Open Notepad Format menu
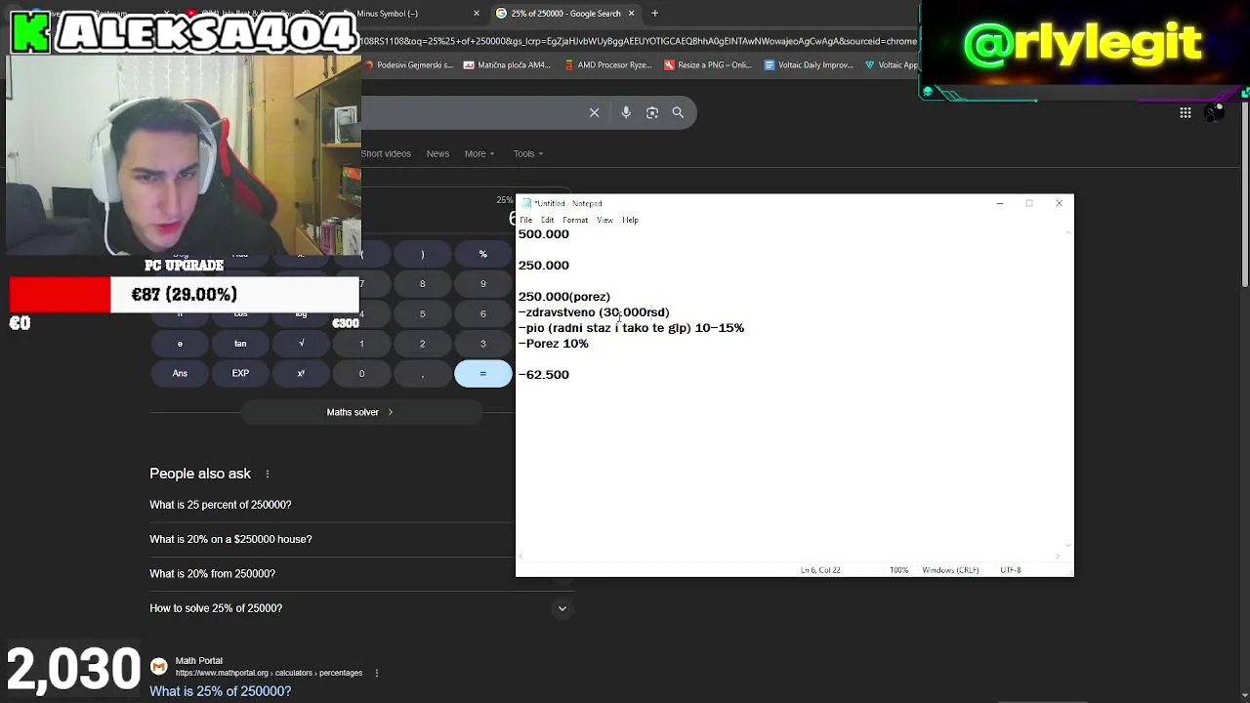1250x703 pixels. (x=575, y=220)
